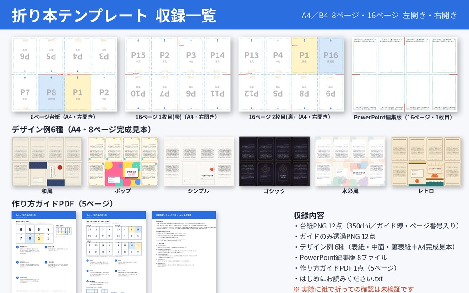Select the シンプル design example thumbnail

[x=198, y=162]
